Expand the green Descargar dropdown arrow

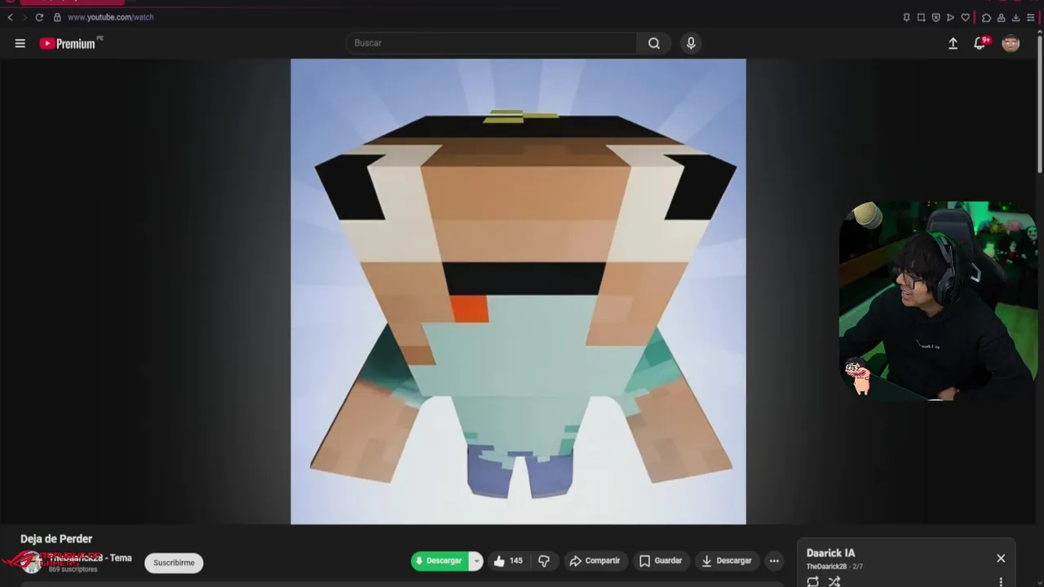click(476, 561)
